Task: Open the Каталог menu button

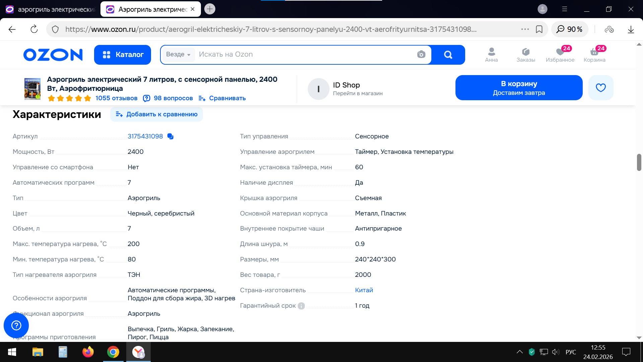Action: pos(123,55)
